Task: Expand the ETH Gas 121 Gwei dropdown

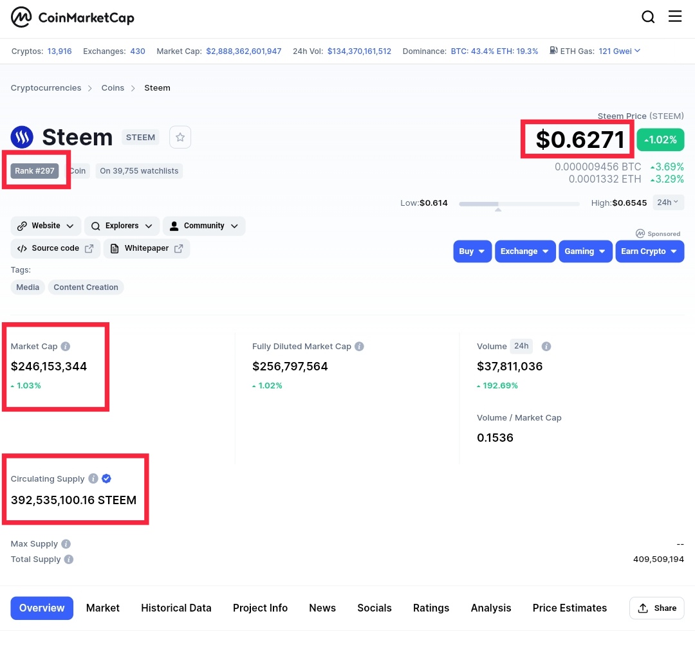Action: click(619, 51)
